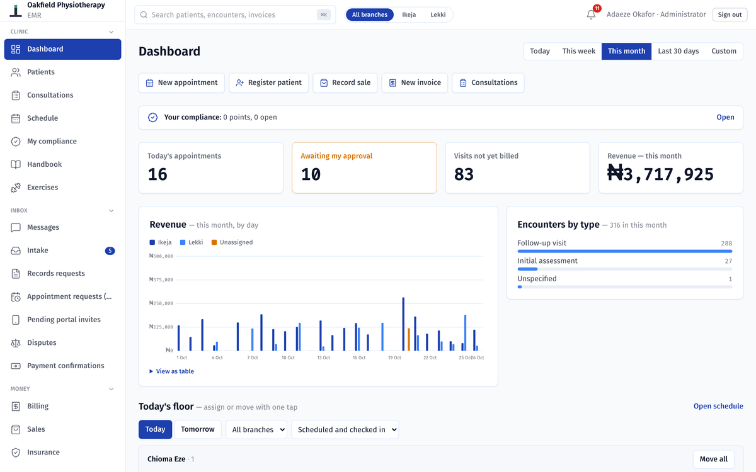
Task: Select the This week date range tab
Action: (579, 51)
